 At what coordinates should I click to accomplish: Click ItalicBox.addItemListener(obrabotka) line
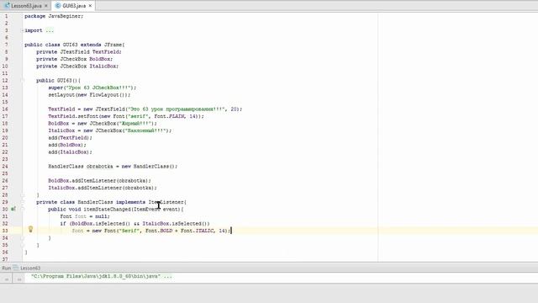point(103,188)
